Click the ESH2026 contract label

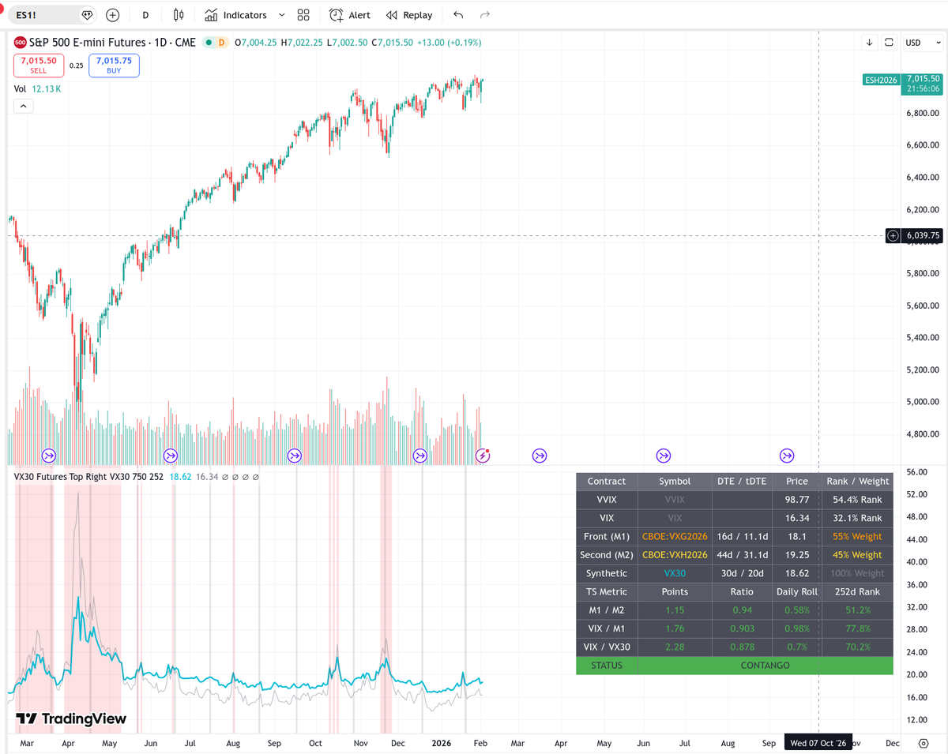pos(882,79)
